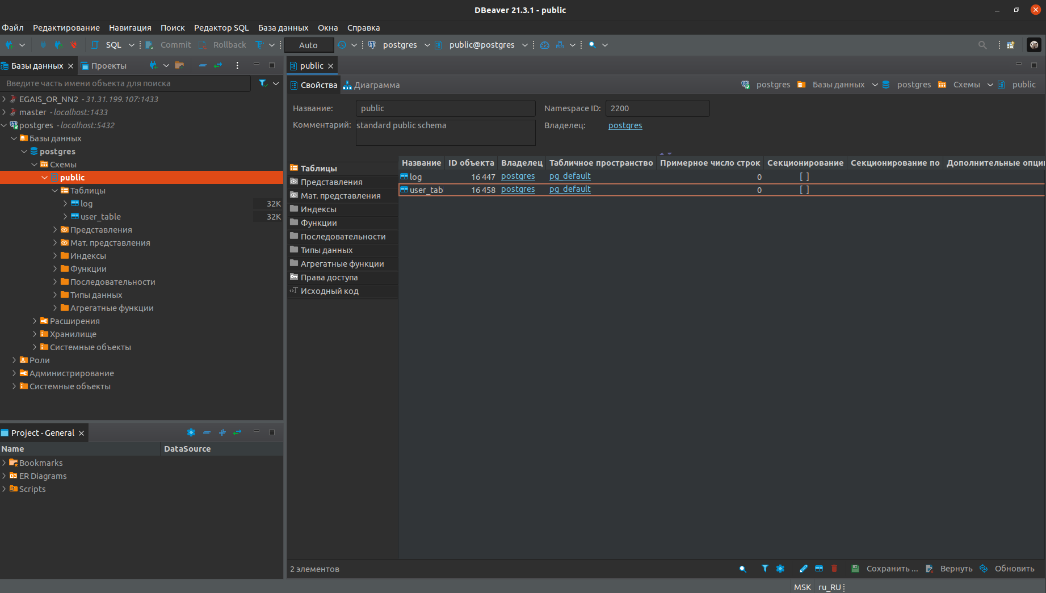The width and height of the screenshot is (1046, 593).
Task: Click pg_default link in the log row
Action: click(570, 176)
